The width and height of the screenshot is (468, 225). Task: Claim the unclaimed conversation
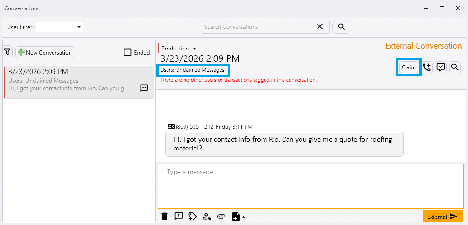(408, 67)
